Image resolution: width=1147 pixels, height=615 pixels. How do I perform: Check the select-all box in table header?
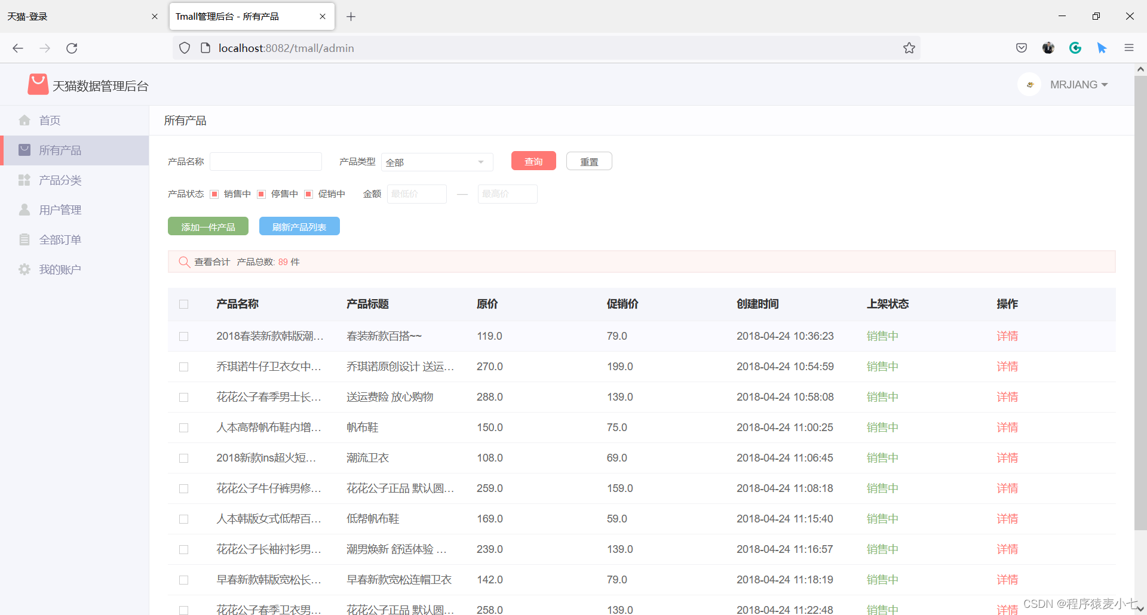click(x=184, y=304)
